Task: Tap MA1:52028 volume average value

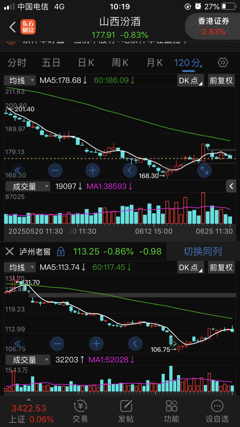Action: click(x=111, y=360)
